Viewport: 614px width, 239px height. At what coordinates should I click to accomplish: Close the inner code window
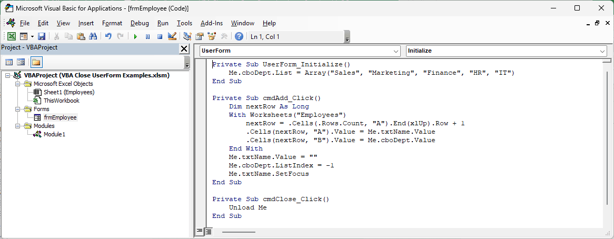pos(607,23)
